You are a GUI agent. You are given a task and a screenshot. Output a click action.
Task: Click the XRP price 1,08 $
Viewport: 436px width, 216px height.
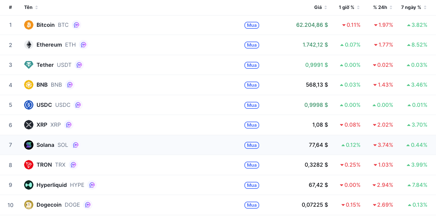[320, 125]
